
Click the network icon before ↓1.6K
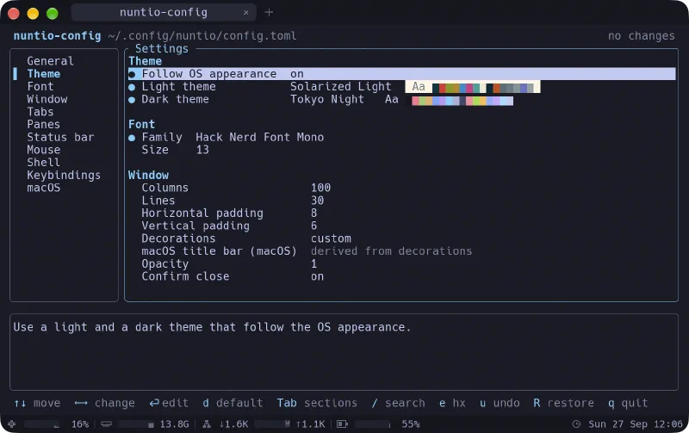(207, 424)
